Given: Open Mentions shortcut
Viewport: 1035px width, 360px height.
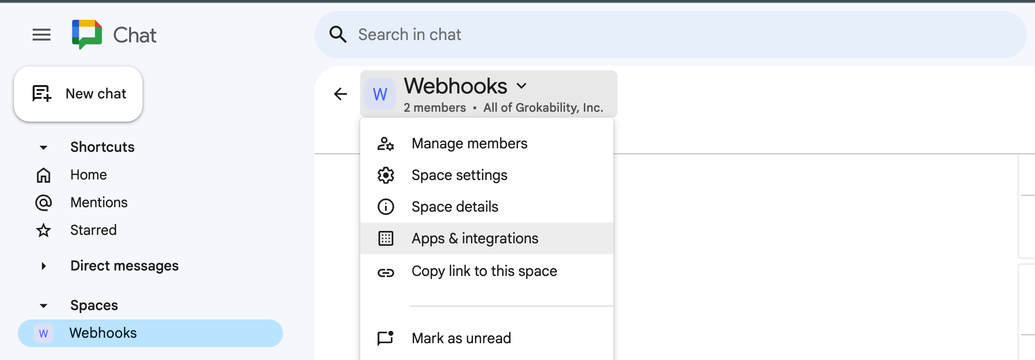Looking at the screenshot, I should point(98,202).
